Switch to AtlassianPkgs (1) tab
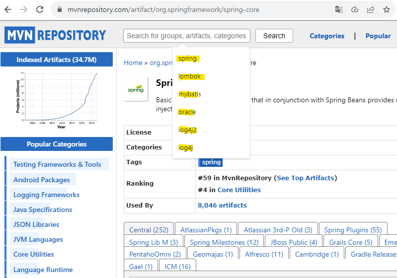The image size is (397, 278). [206, 229]
